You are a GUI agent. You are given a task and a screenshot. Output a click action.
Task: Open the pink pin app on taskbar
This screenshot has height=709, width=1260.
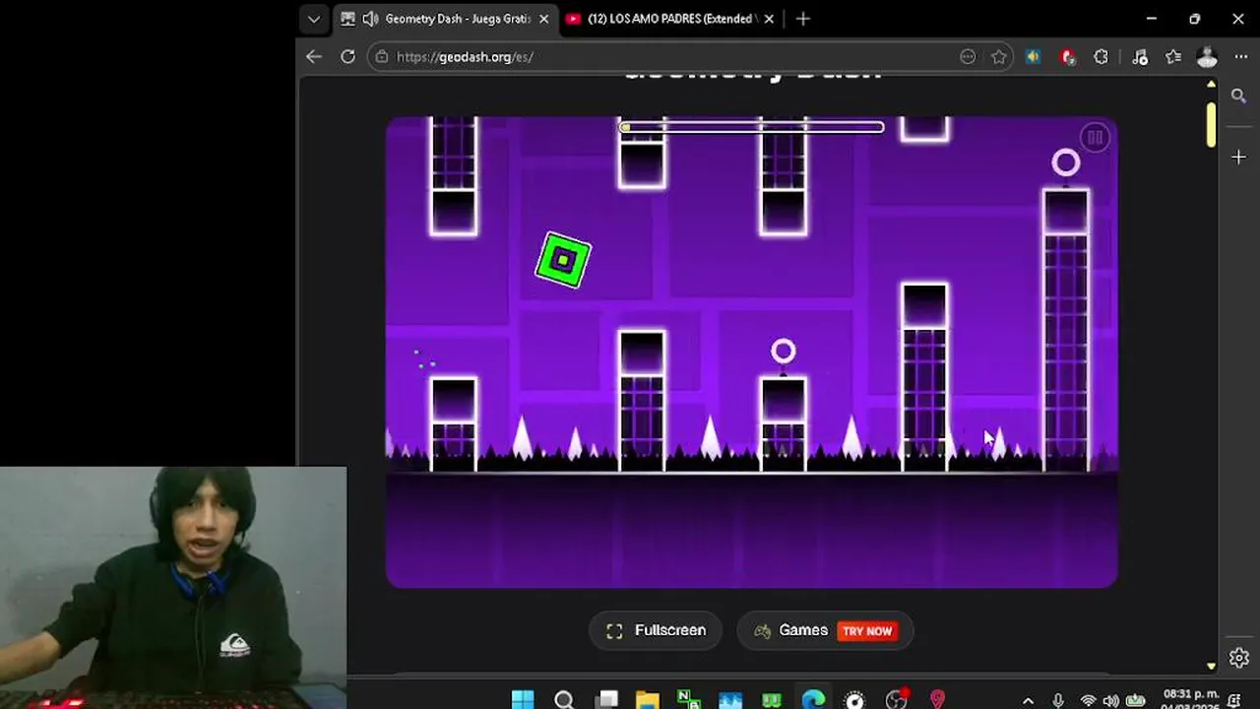coord(937,699)
